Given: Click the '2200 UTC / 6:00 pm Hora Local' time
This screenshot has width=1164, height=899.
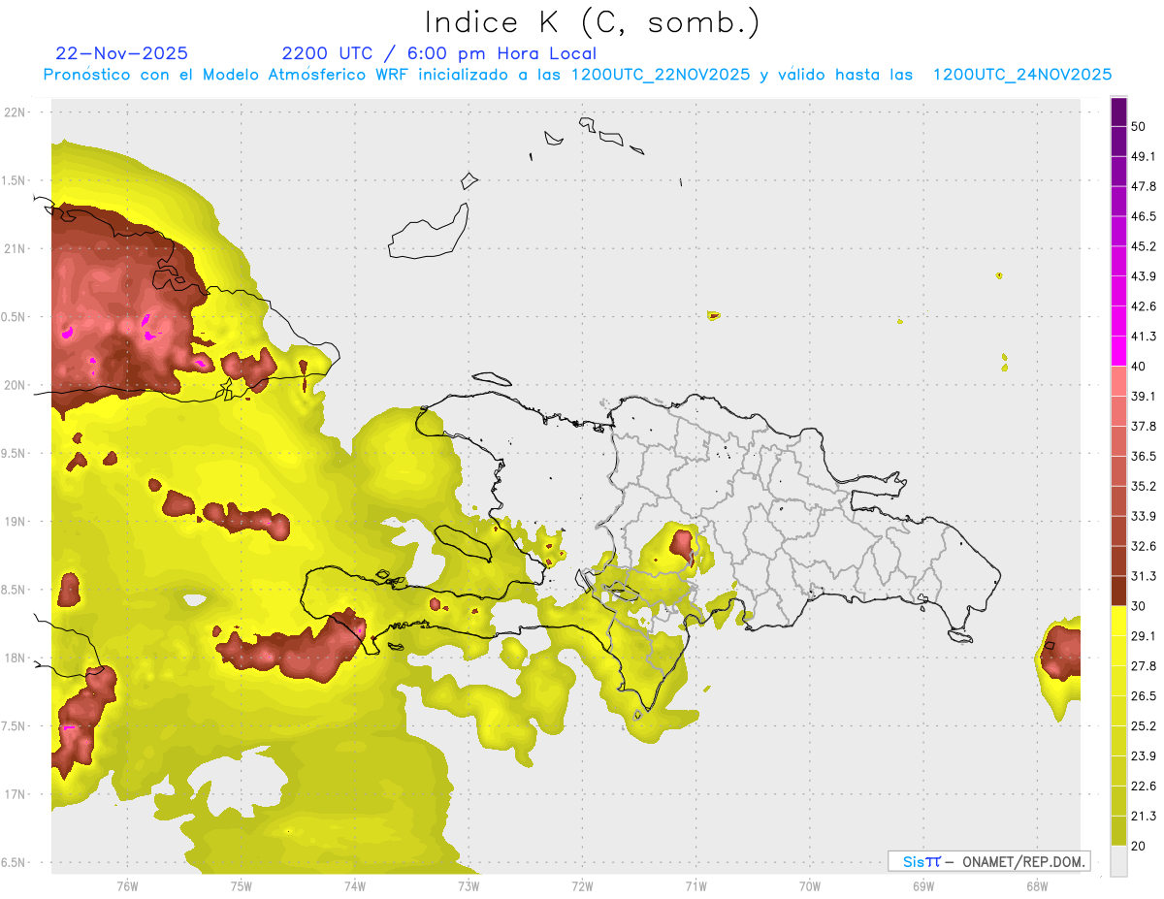Looking at the screenshot, I should (x=439, y=53).
